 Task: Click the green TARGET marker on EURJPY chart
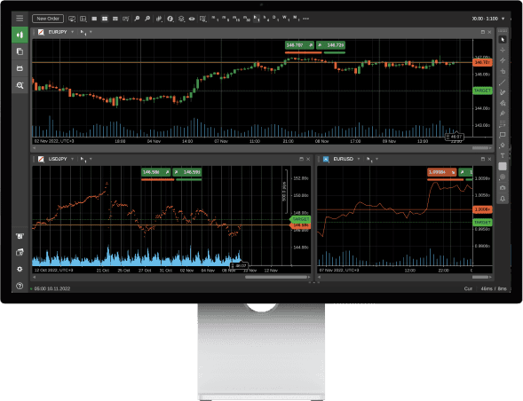[x=482, y=90]
